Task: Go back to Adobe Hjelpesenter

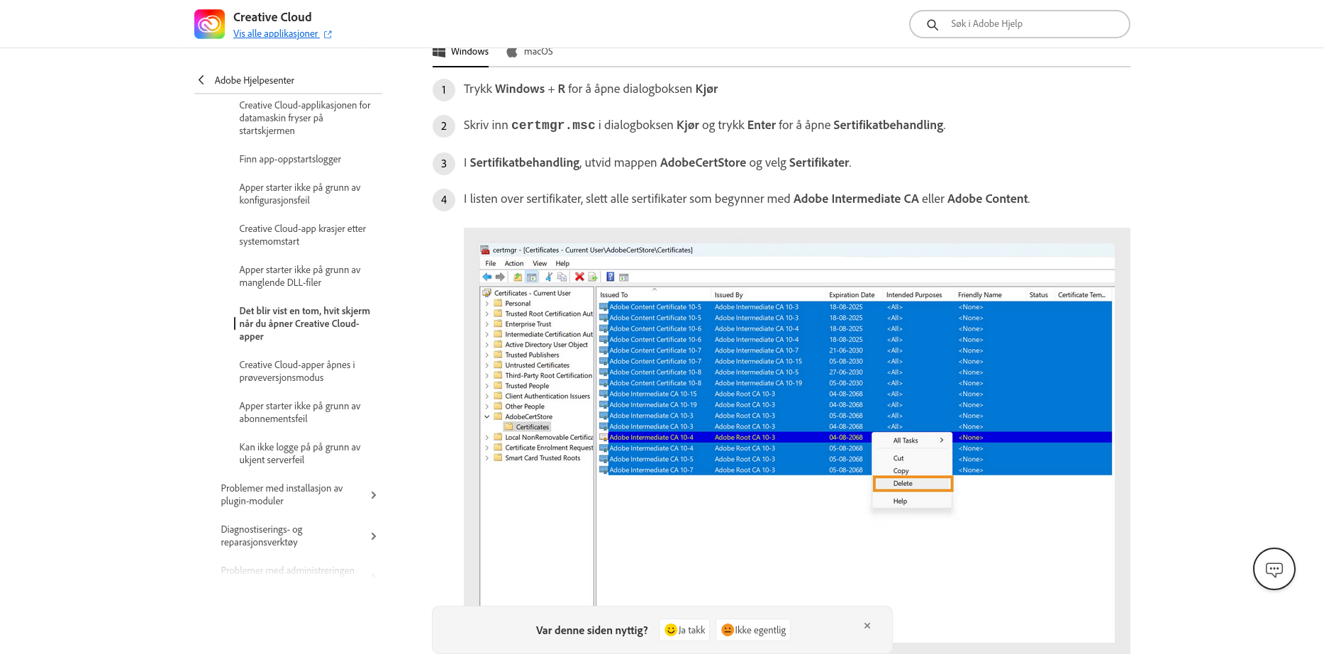Action: click(246, 80)
